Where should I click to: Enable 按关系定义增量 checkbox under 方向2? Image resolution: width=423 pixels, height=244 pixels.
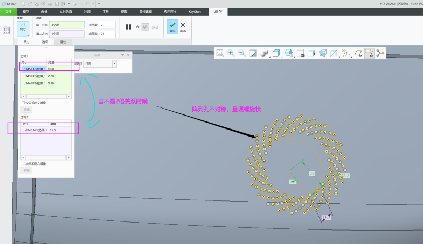click(23, 163)
